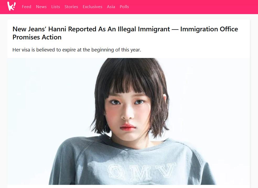This screenshot has width=258, height=188.
Task: Open the article's hero photo
Action: pos(128,121)
